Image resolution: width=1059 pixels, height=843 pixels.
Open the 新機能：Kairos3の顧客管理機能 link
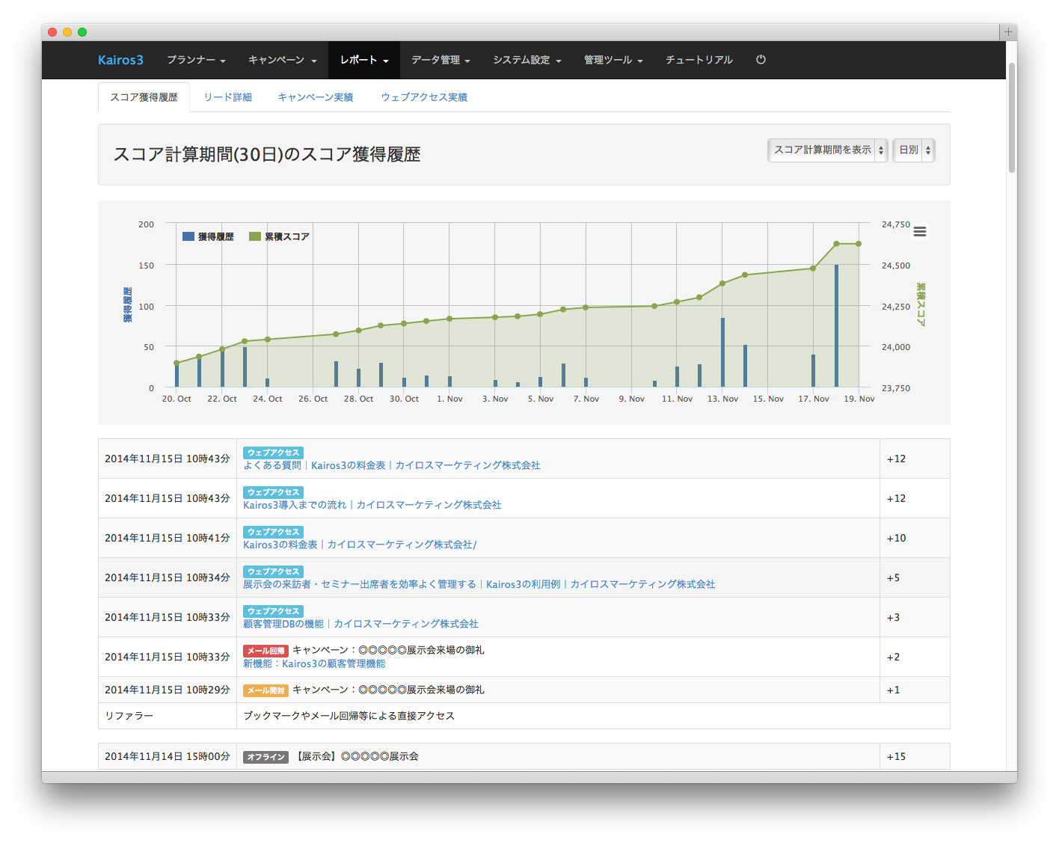(314, 663)
